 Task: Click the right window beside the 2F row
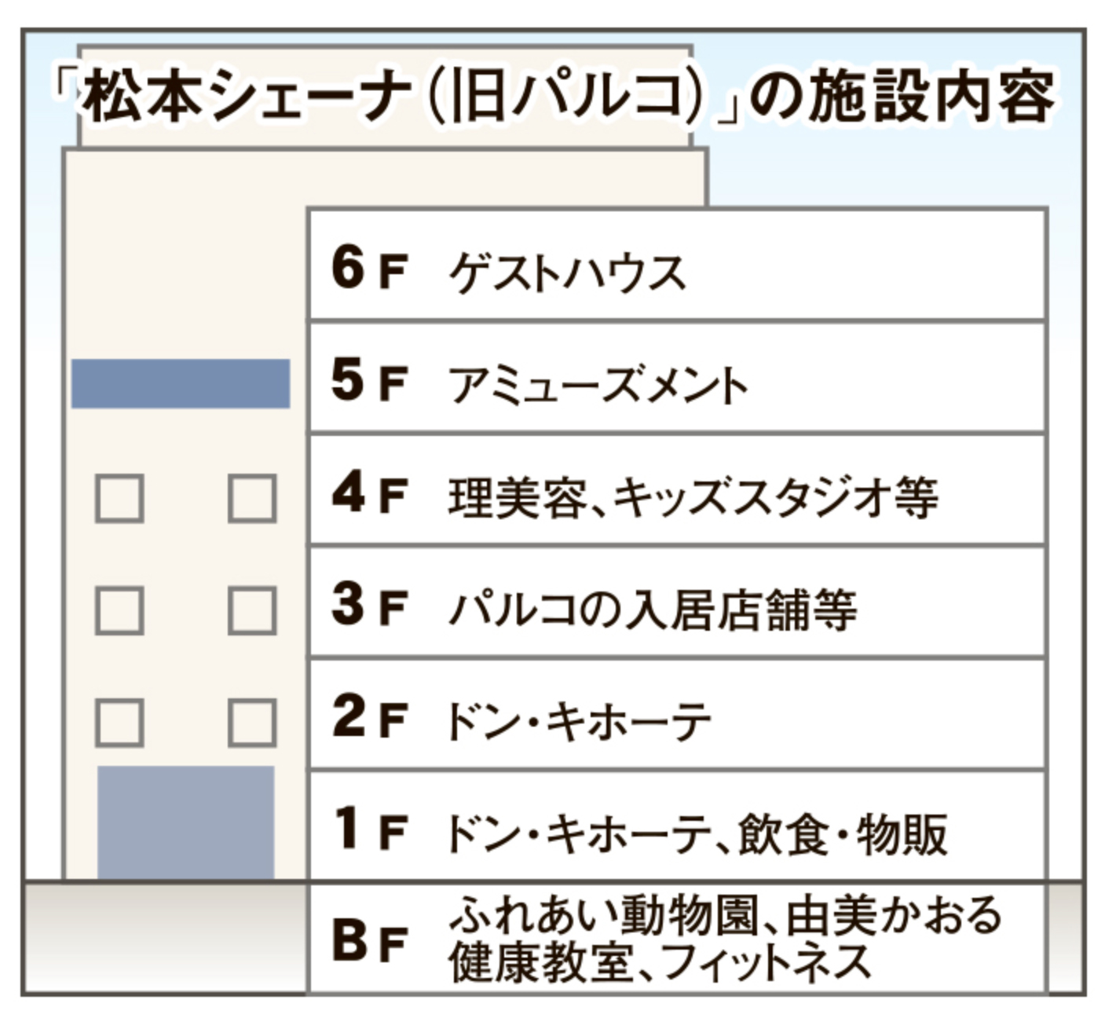(x=252, y=723)
